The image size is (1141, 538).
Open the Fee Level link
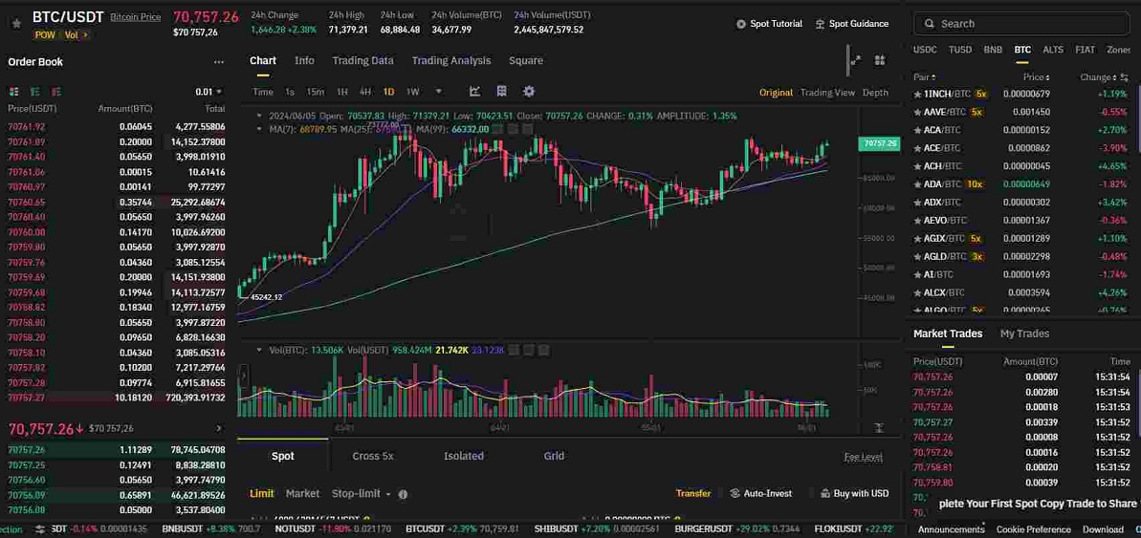(x=863, y=457)
